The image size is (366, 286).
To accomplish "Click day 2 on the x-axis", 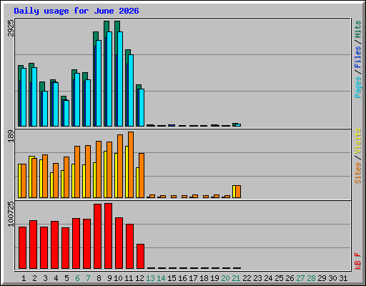I will pyautogui.click(x=34, y=278).
